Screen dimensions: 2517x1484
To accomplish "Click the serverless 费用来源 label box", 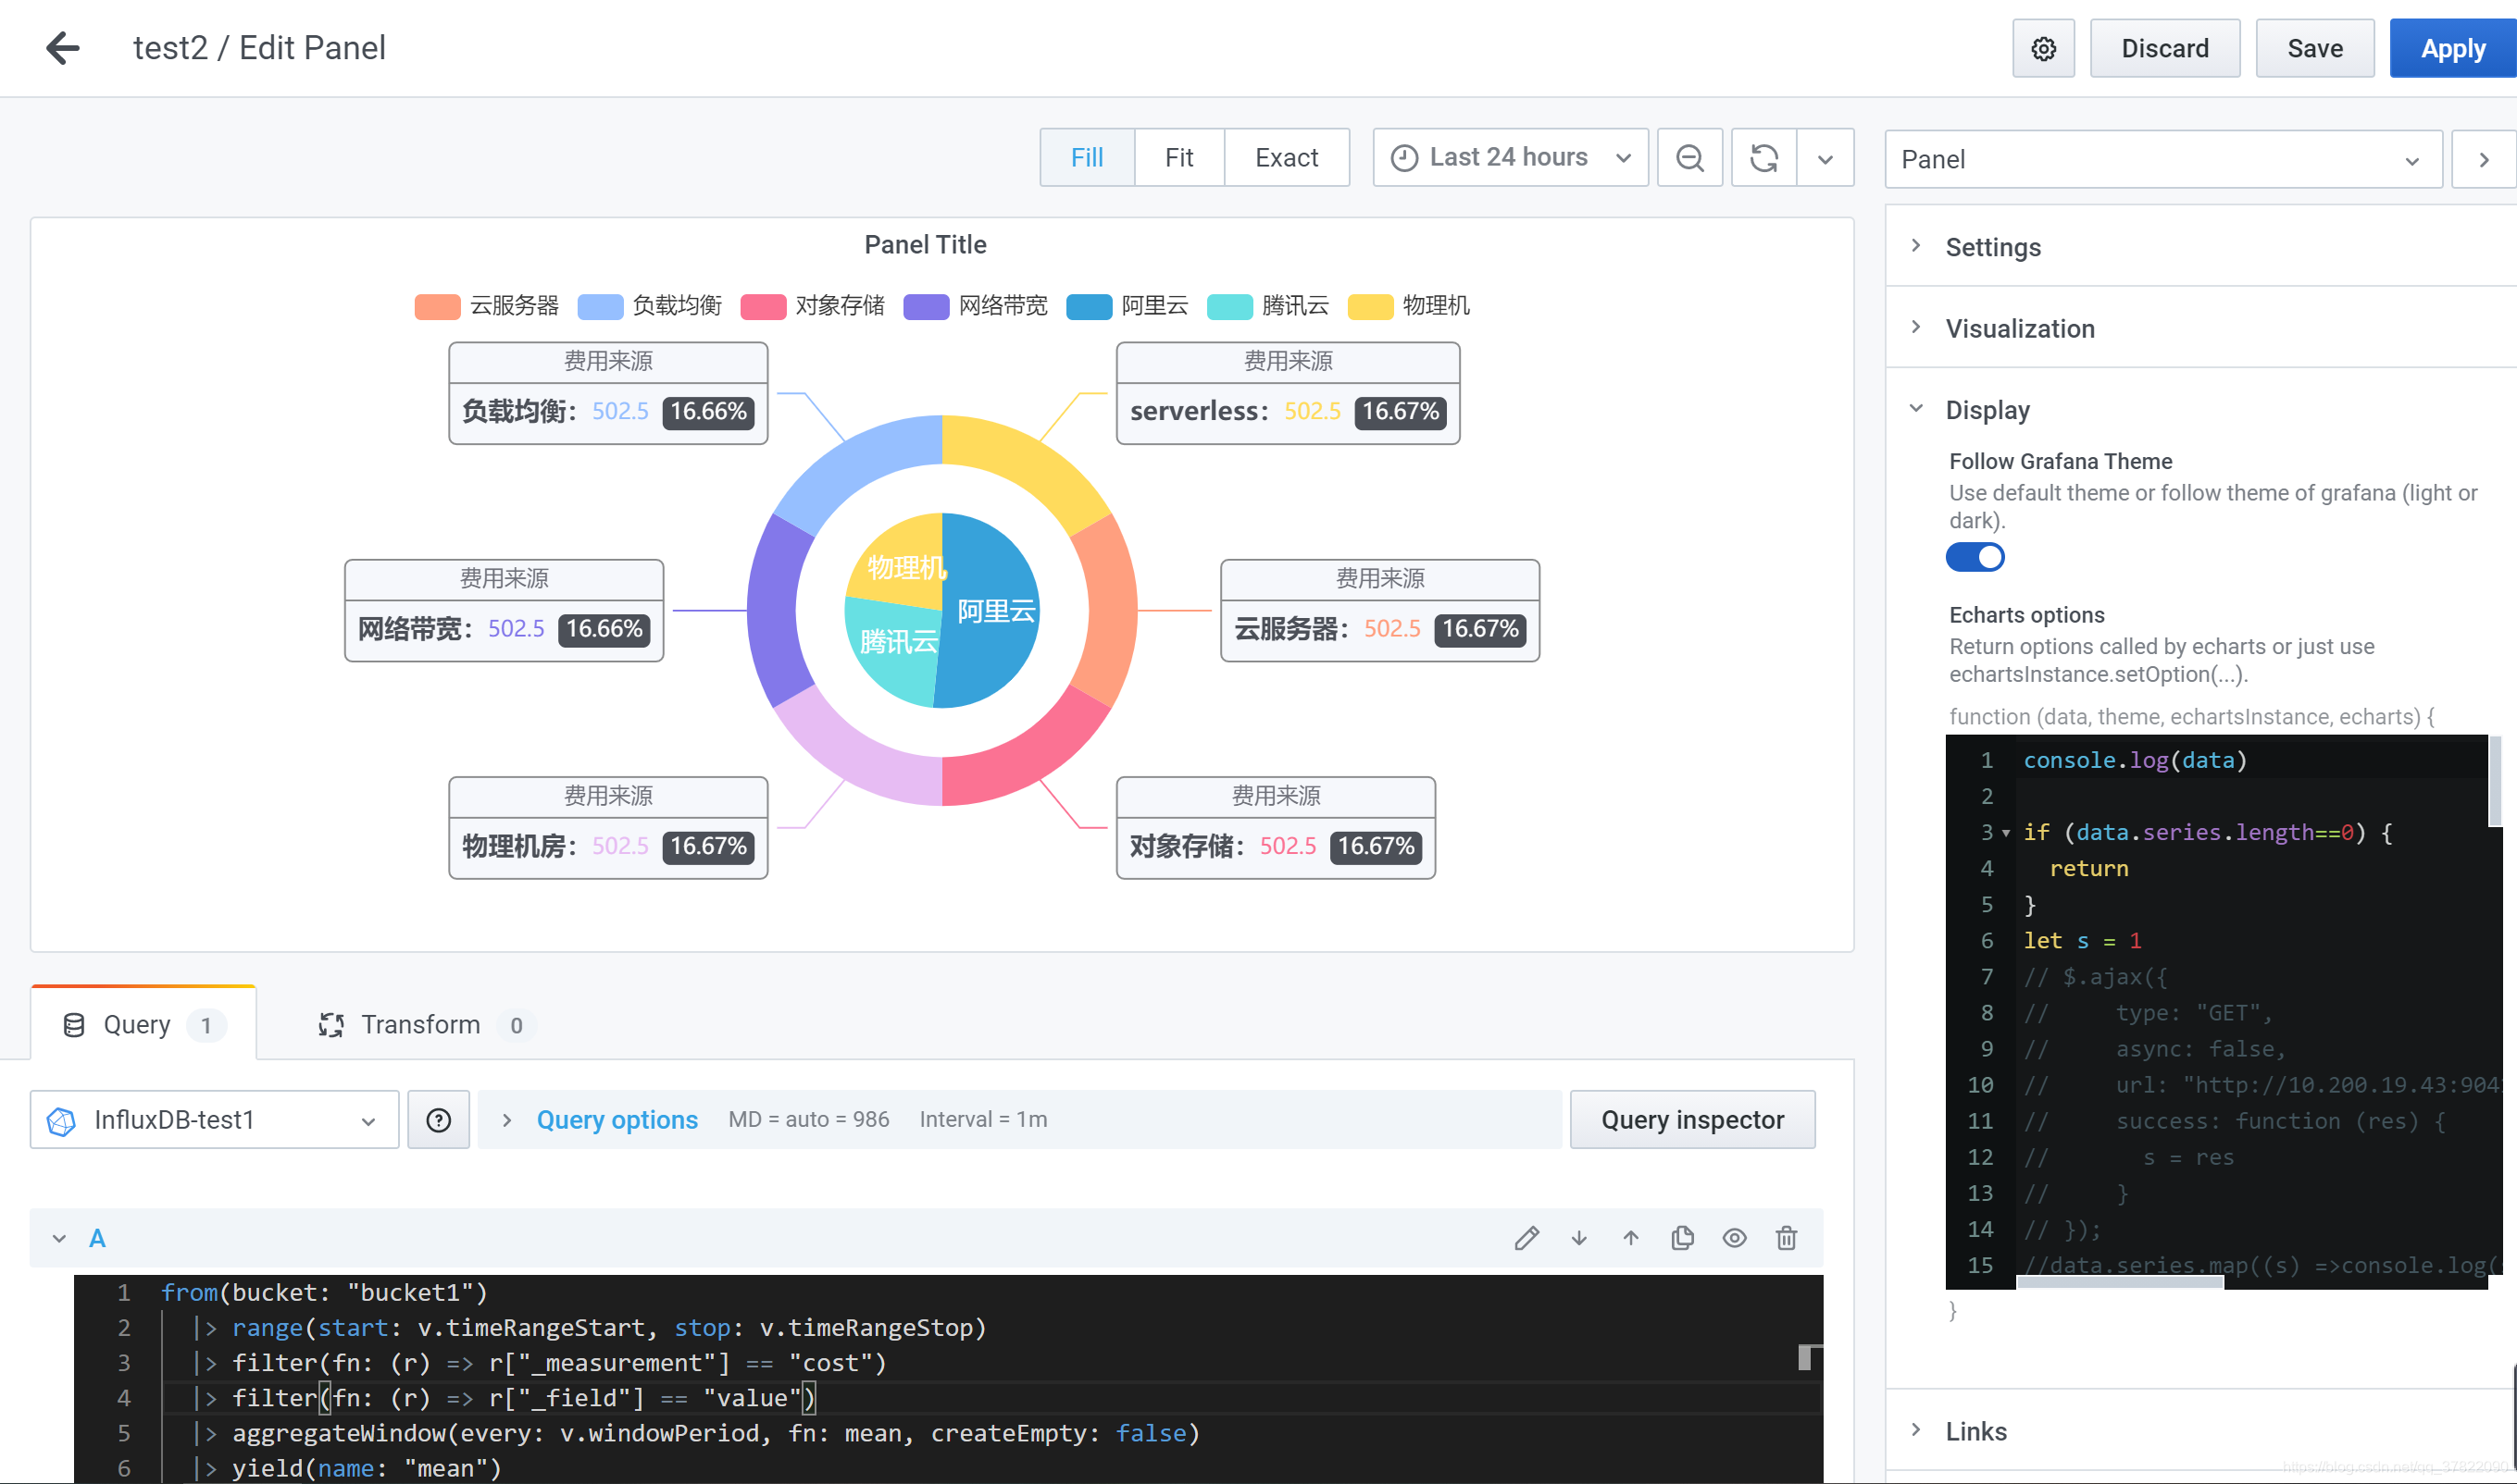I will pyautogui.click(x=1288, y=393).
